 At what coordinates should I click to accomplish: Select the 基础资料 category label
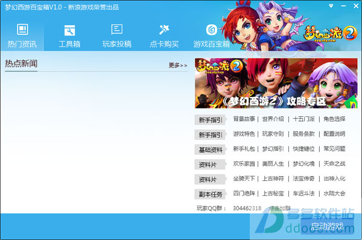(x=210, y=150)
